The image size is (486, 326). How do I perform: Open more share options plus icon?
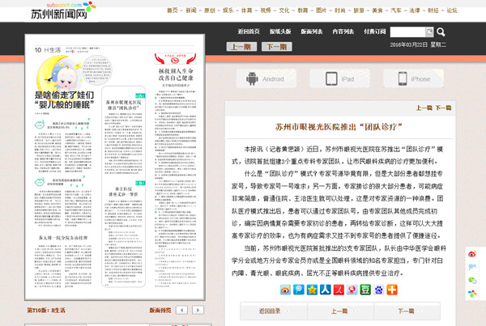coord(392,290)
